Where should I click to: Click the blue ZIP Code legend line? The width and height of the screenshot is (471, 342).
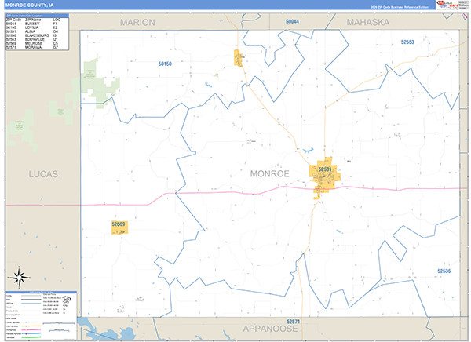click(31, 304)
